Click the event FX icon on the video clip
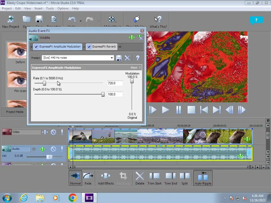Screen dimensions: 271x203 [247, 139]
